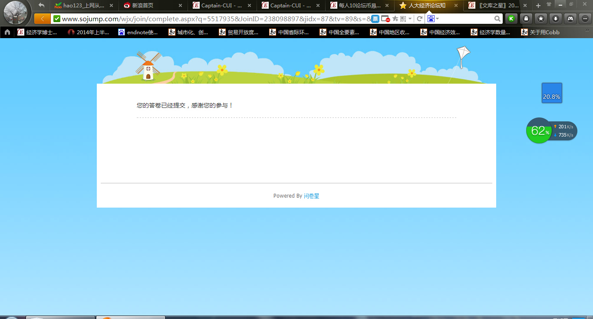This screenshot has width=593, height=319.
Task: Click the shirt skin icon in title bar
Action: (x=549, y=4)
